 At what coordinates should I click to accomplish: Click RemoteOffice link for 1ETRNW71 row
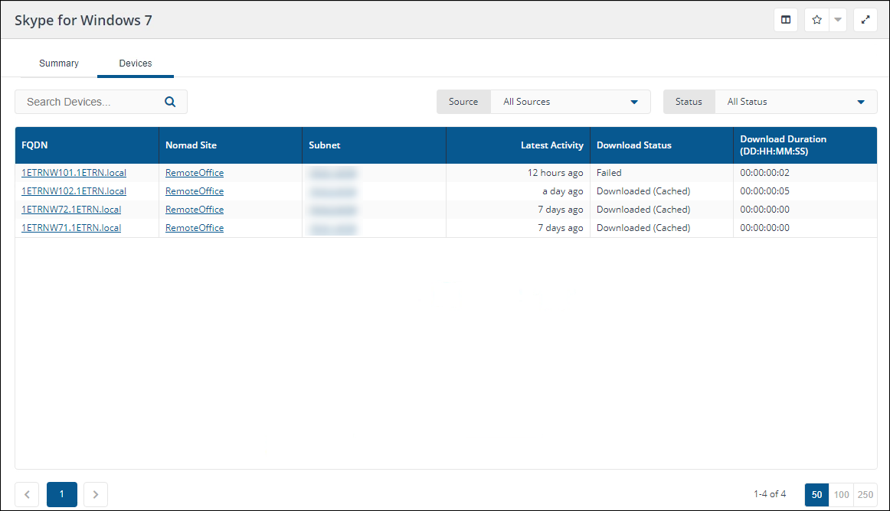pos(195,228)
